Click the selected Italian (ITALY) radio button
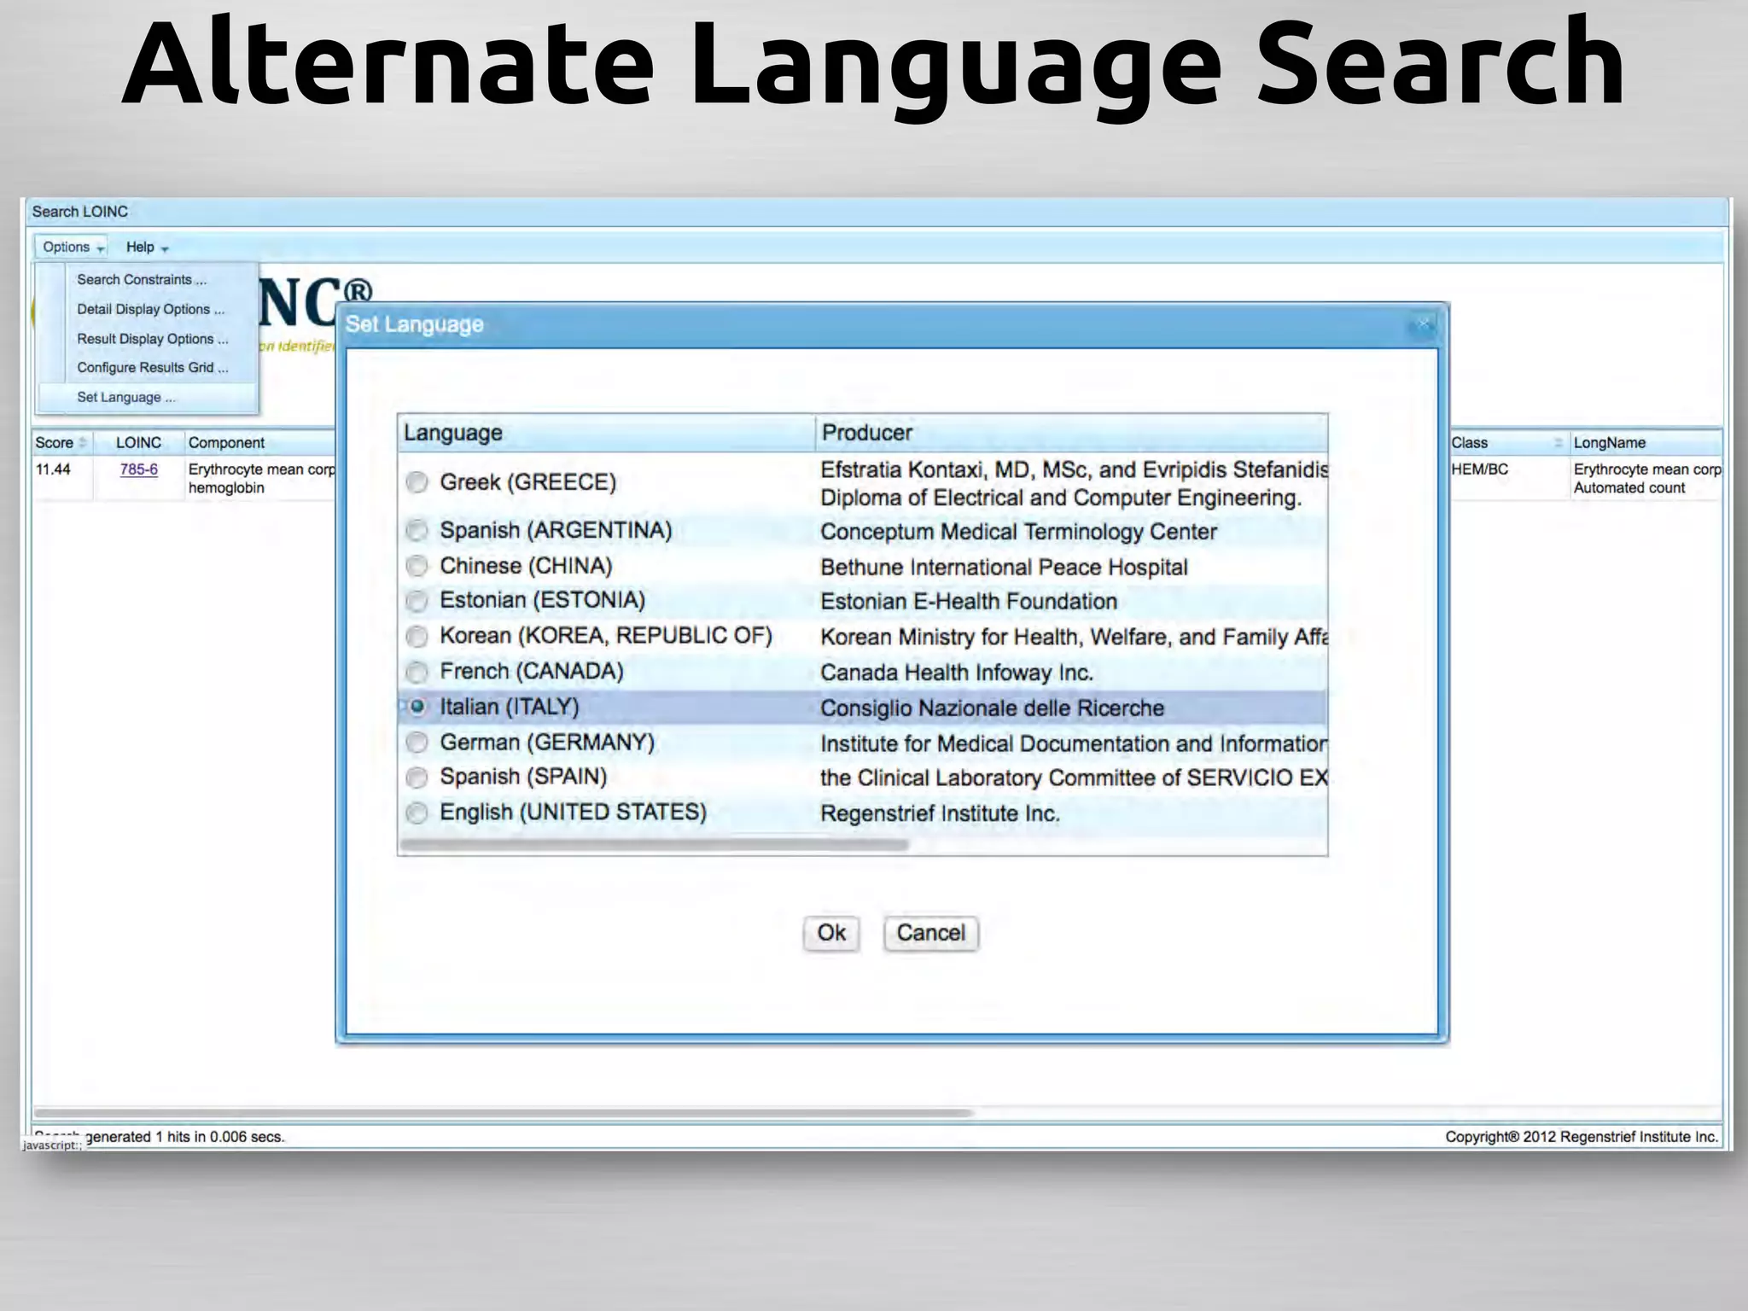 pyautogui.click(x=417, y=707)
